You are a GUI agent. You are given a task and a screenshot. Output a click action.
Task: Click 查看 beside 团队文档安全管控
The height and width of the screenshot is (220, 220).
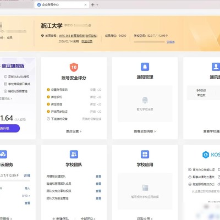pyautogui.click(x=98, y=199)
